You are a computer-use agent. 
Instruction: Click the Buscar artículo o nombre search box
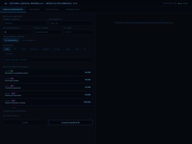(48, 60)
